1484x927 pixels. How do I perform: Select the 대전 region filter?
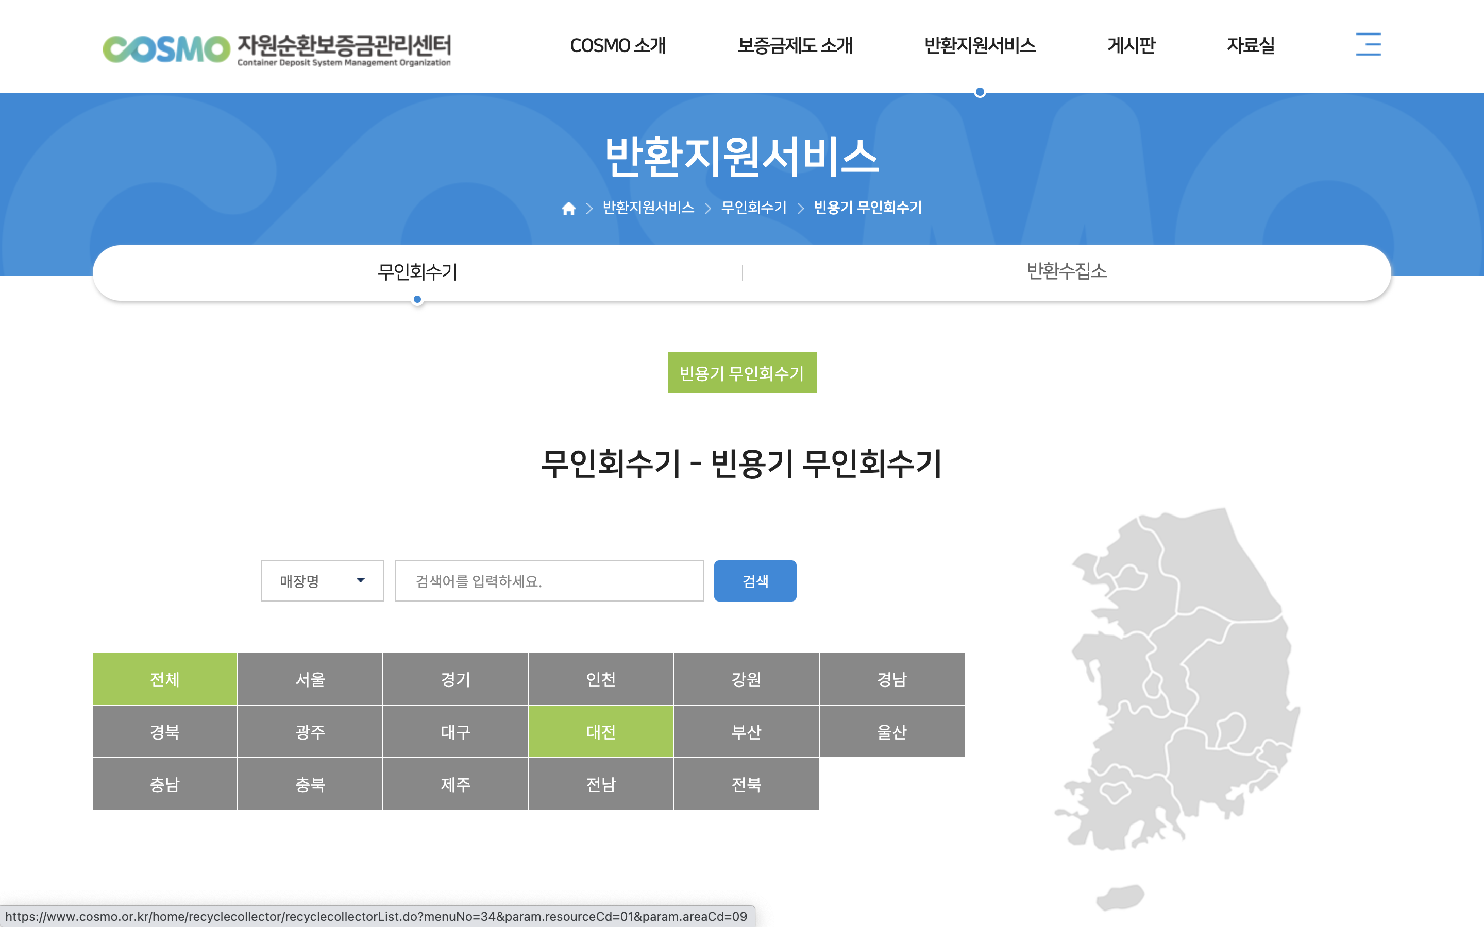tap(600, 731)
